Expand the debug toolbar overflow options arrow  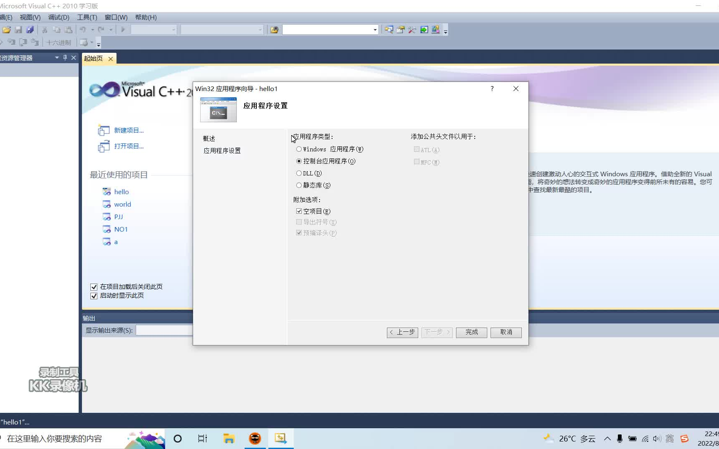tap(99, 44)
